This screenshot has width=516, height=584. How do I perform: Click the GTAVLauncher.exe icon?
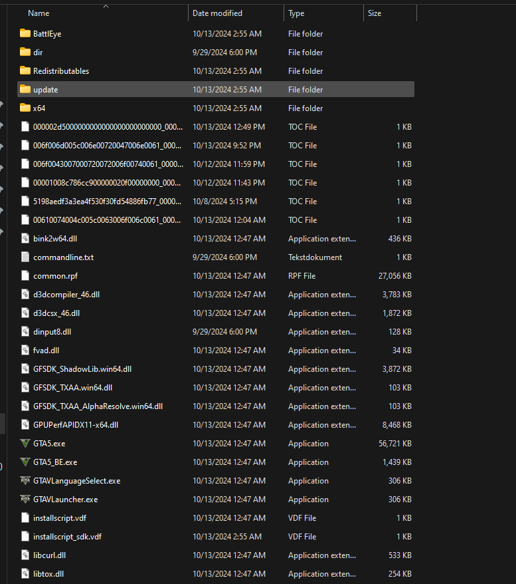[25, 499]
